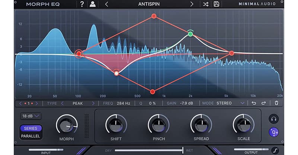Select the bottom red morph node

click(152, 92)
